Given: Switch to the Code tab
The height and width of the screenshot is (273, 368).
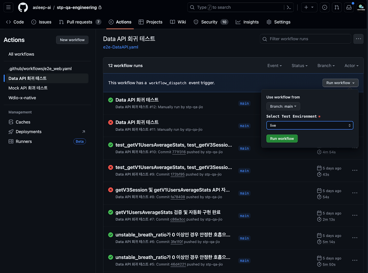Looking at the screenshot, I should click(15, 22).
